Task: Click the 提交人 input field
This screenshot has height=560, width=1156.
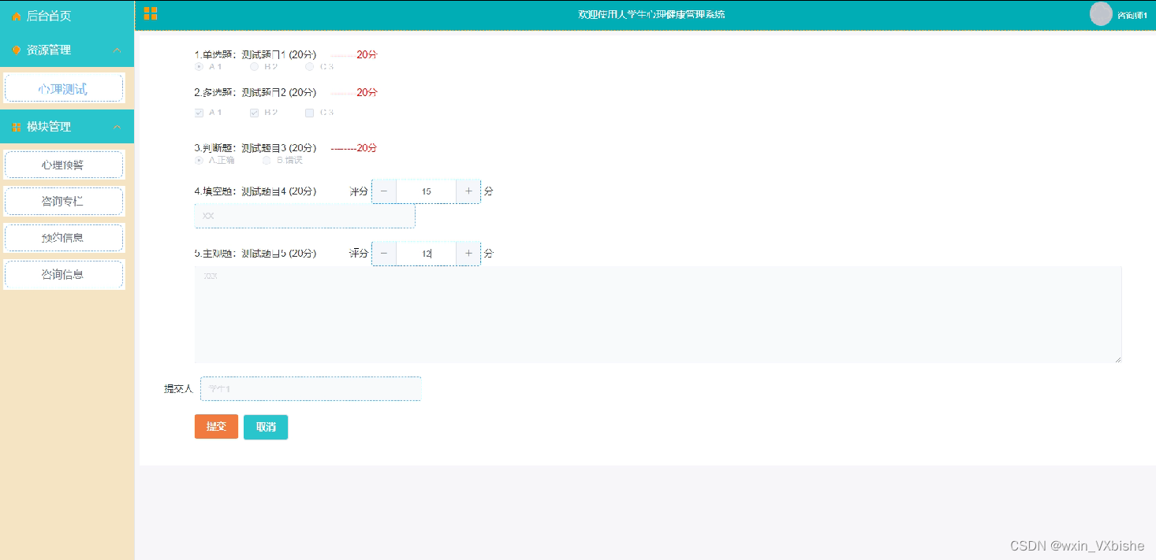Action: coord(311,388)
